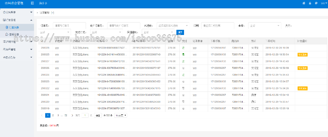328x137 pixels.
Task: Click 补发通知 button in row 208326
Action: point(302,68)
